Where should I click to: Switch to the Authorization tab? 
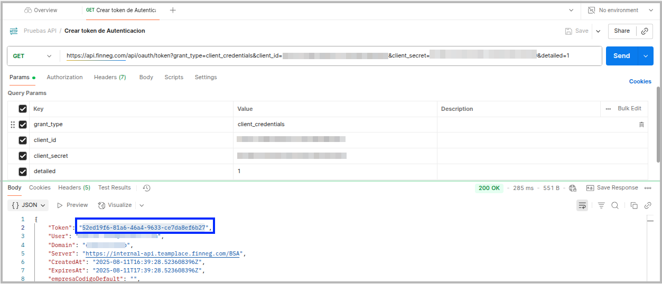click(x=64, y=78)
